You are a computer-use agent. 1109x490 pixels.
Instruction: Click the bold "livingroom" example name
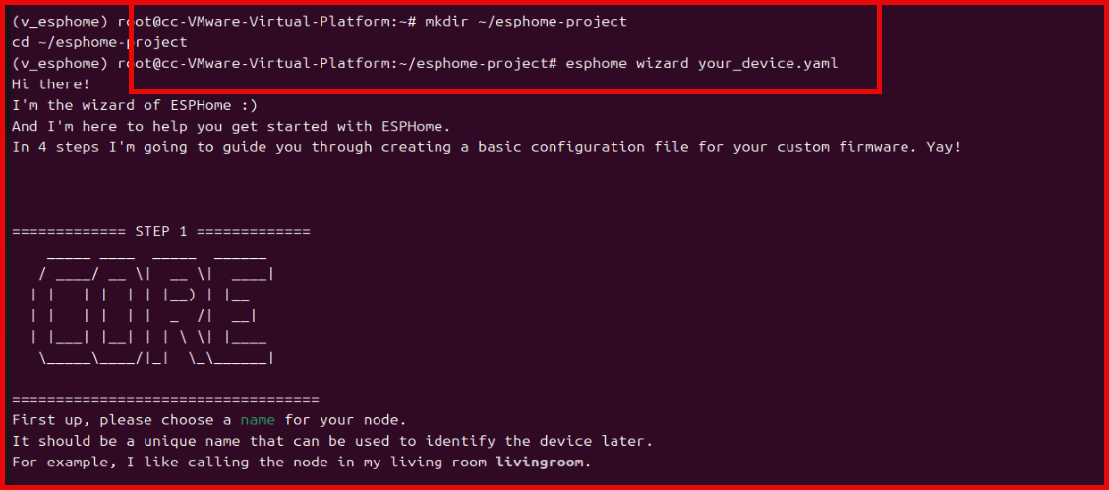[540, 463]
